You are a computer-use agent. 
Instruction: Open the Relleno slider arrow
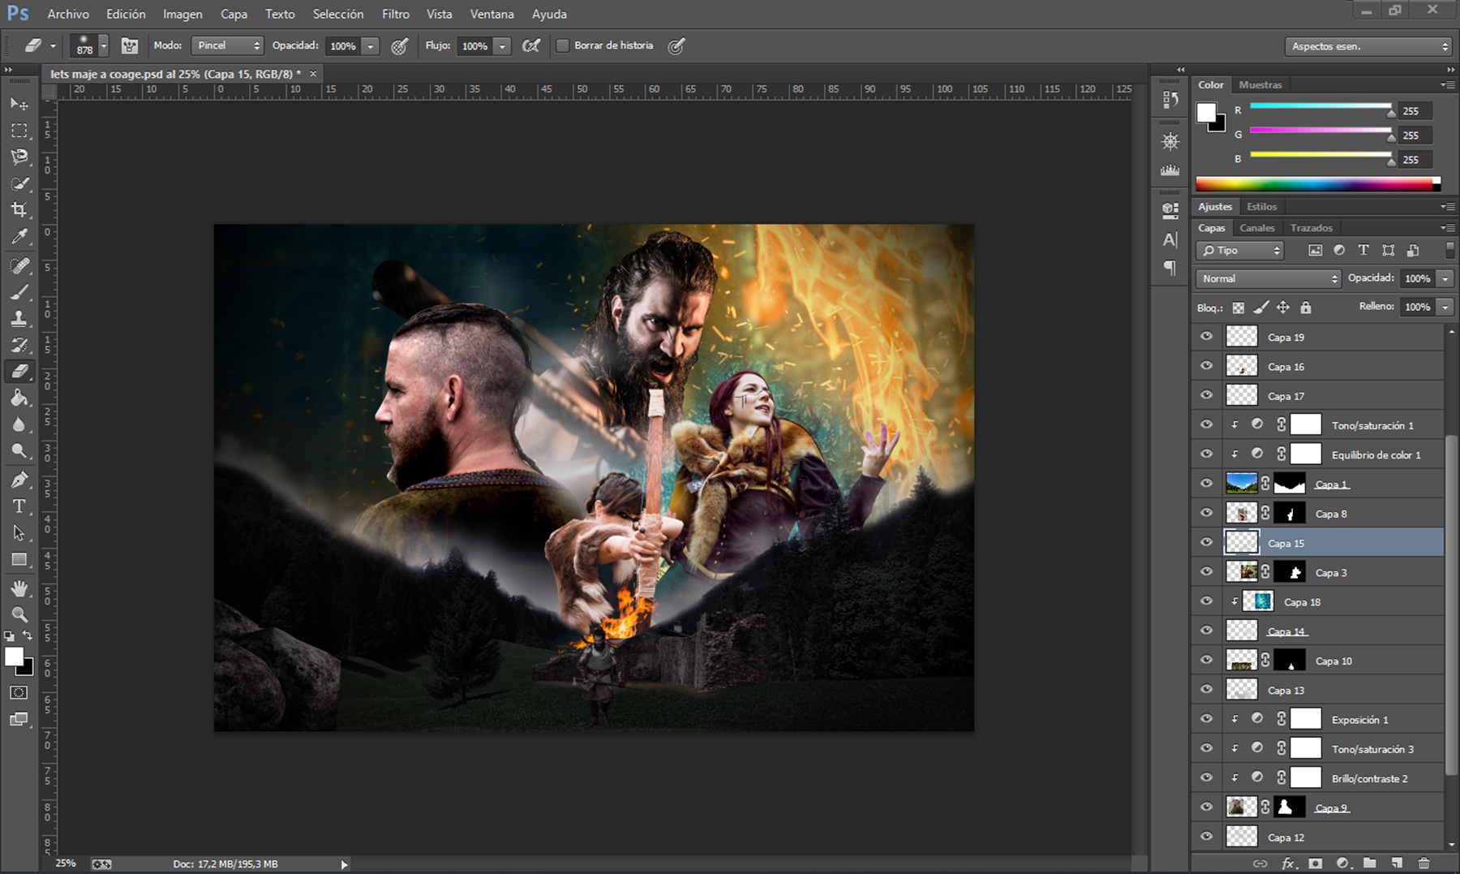(x=1445, y=307)
